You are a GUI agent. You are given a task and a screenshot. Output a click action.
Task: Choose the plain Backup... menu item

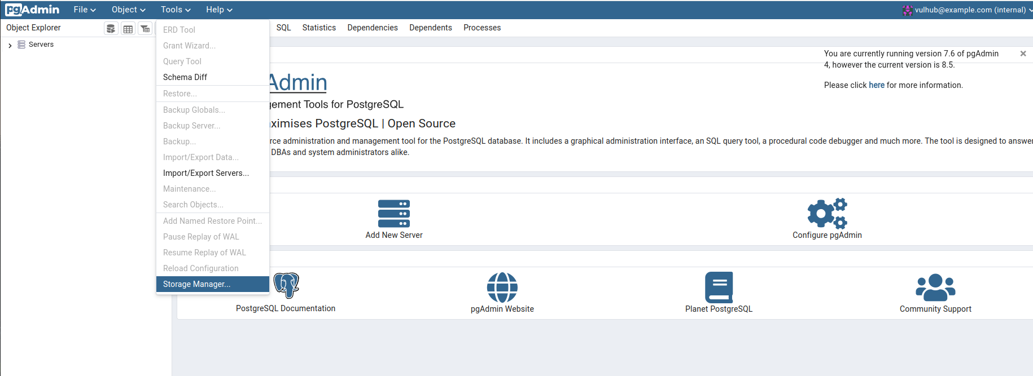point(213,141)
